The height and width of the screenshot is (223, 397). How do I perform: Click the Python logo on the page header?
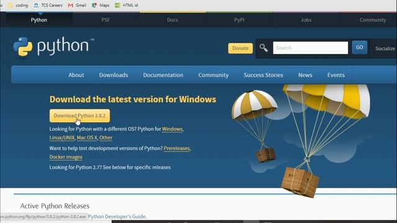(53, 46)
